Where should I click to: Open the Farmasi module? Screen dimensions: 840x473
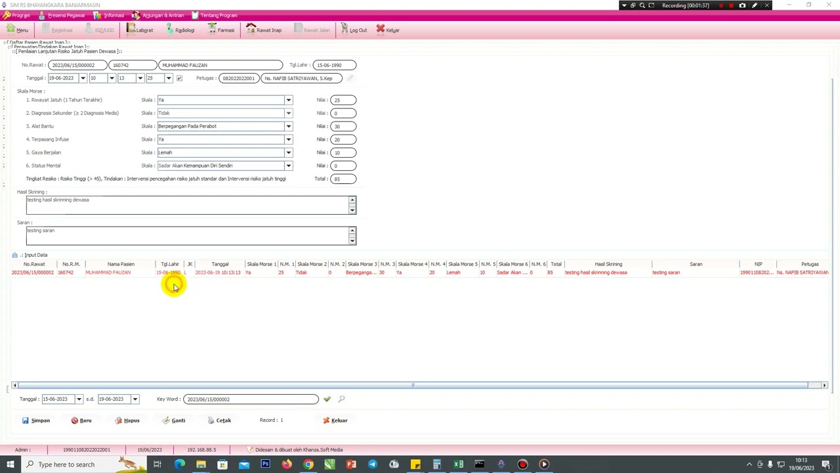tap(221, 30)
